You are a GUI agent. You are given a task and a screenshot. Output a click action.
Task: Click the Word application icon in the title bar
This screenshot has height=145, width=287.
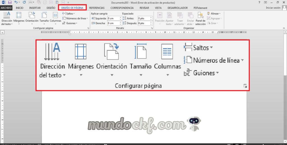coord(4,2)
